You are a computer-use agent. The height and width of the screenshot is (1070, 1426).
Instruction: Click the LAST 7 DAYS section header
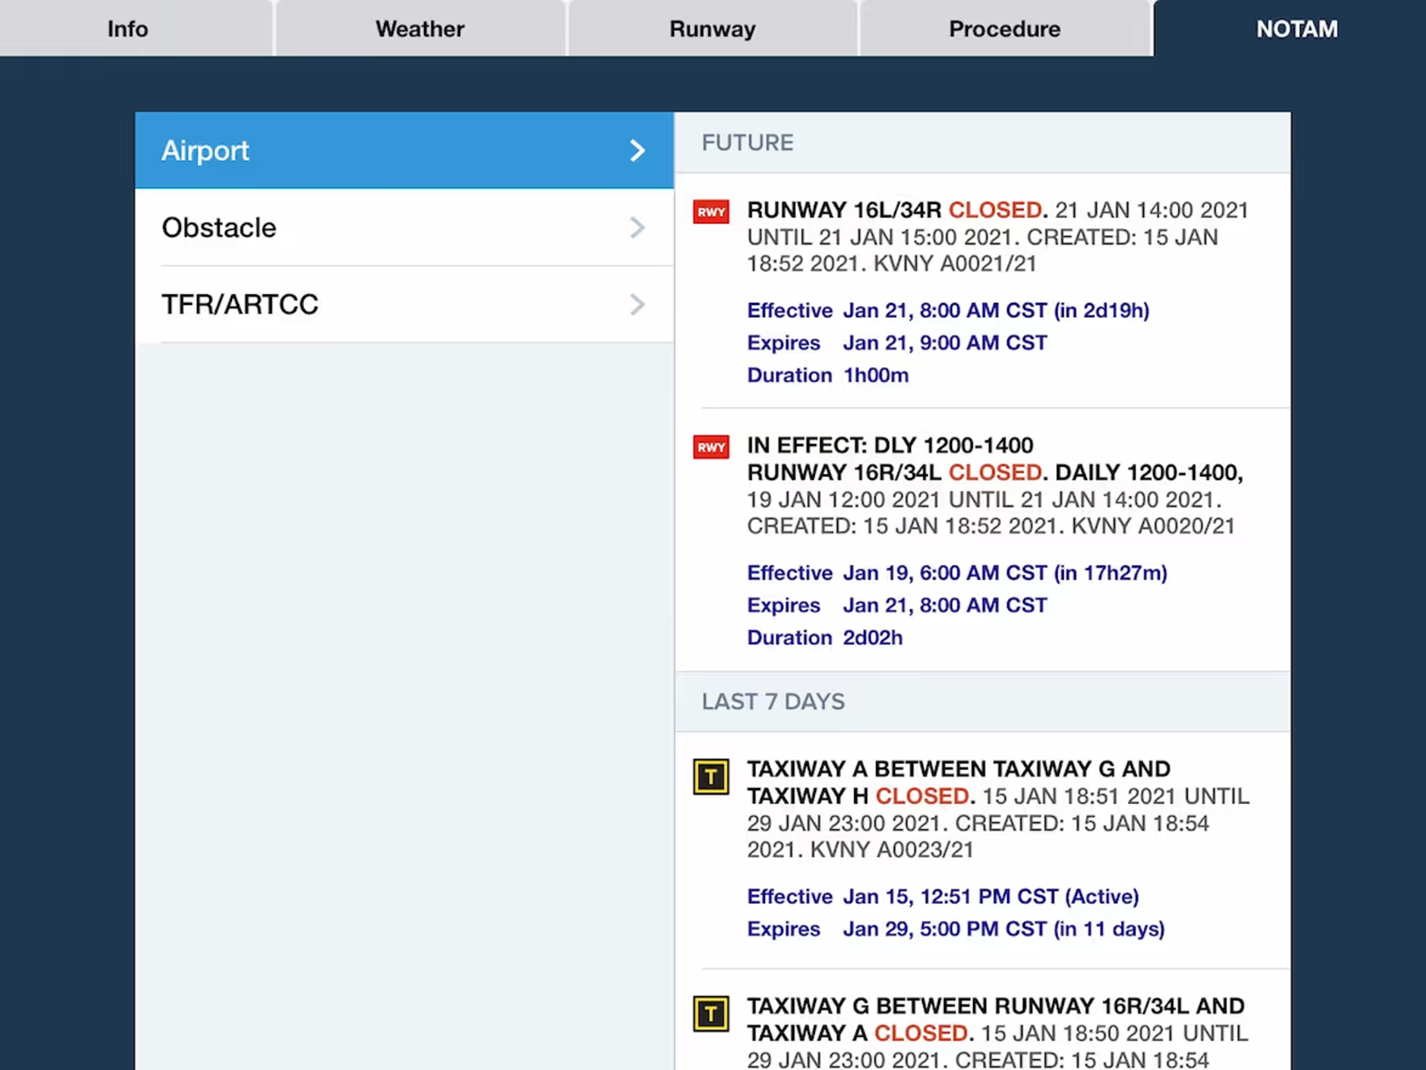click(x=773, y=701)
